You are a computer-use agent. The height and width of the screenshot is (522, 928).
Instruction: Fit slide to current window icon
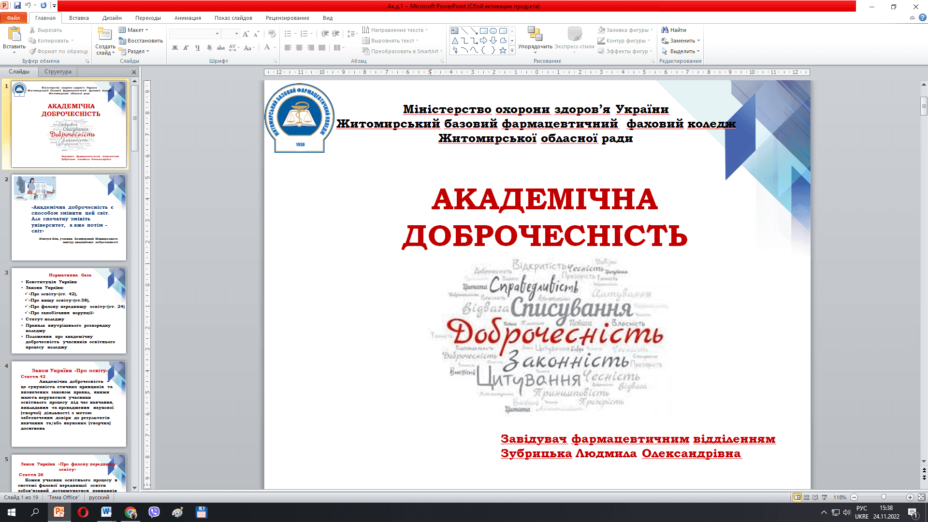click(x=921, y=497)
